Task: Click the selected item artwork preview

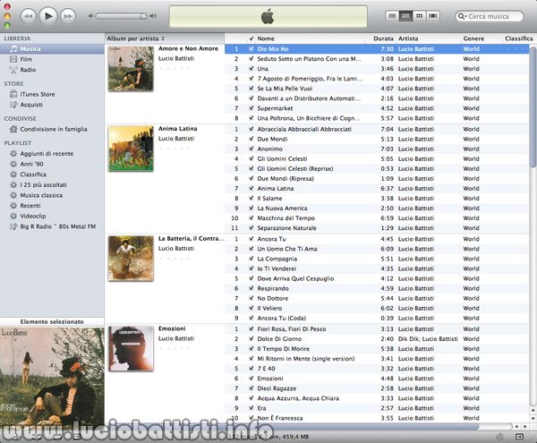Action: point(52,379)
